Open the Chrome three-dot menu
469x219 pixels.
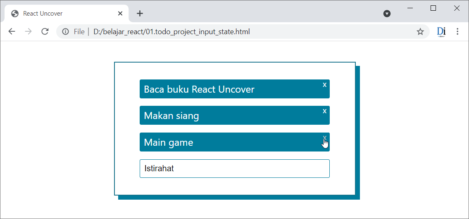coord(457,32)
